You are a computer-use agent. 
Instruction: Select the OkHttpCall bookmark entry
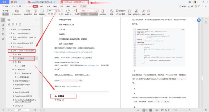tap(19, 106)
